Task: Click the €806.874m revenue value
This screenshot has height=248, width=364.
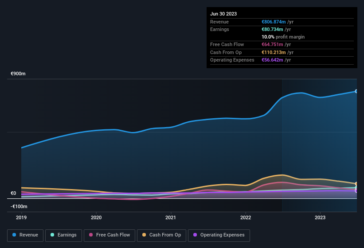Action: (x=274, y=22)
